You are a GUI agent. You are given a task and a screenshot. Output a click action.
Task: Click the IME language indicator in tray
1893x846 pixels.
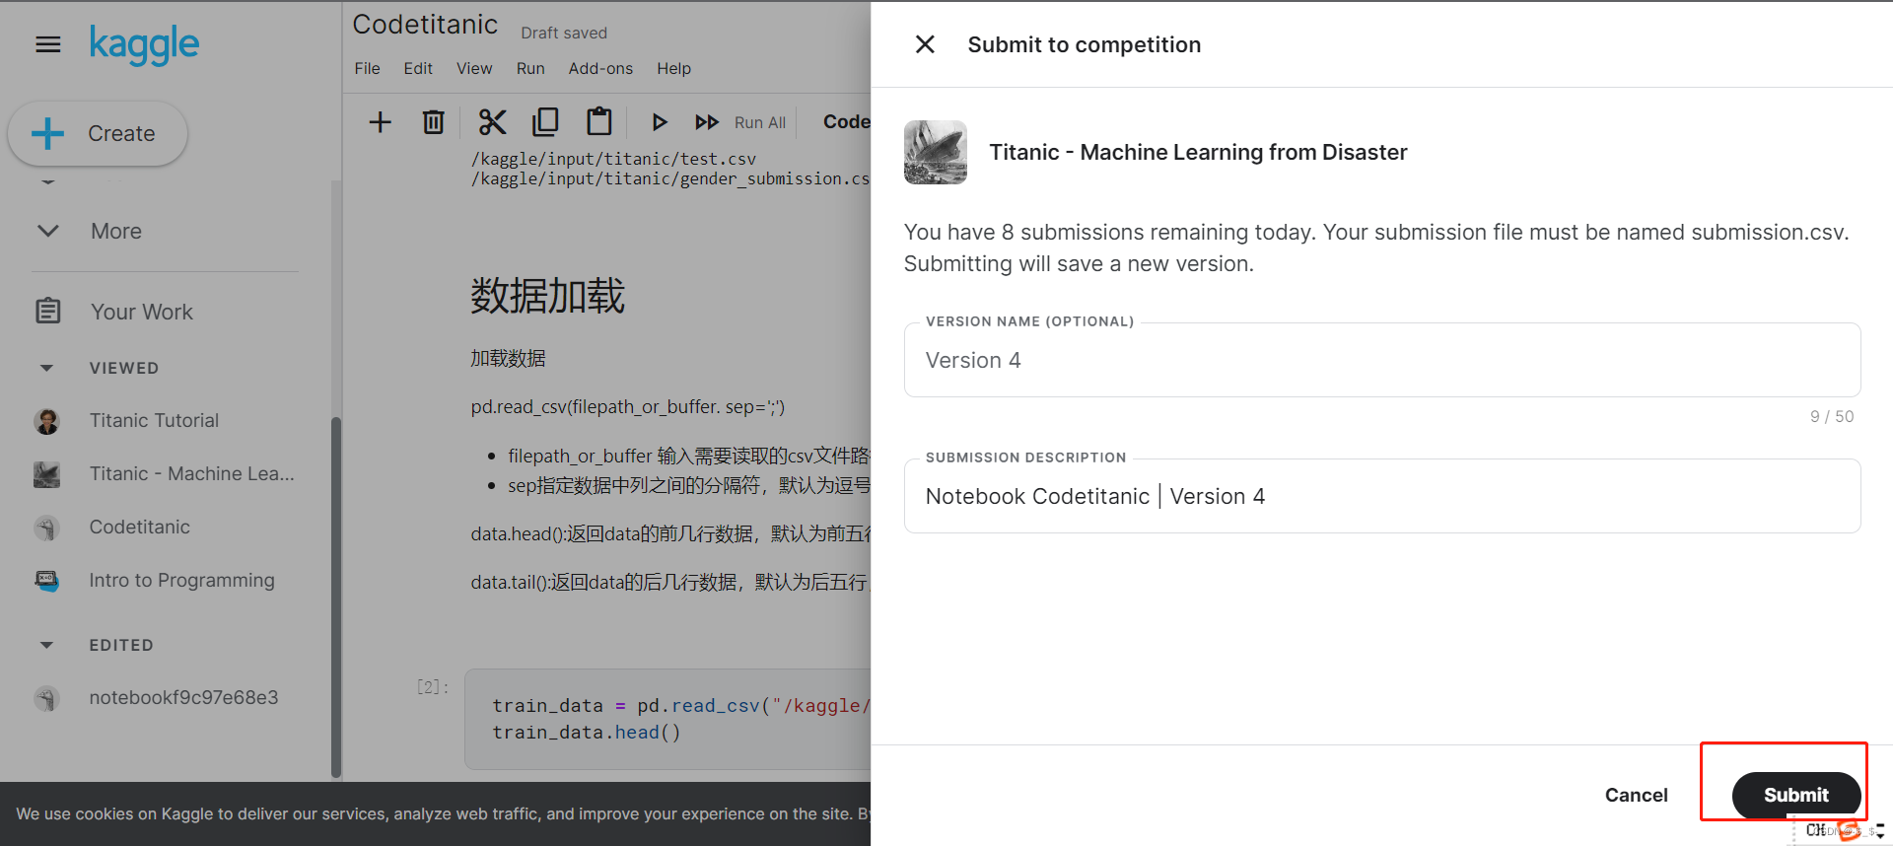tap(1815, 830)
